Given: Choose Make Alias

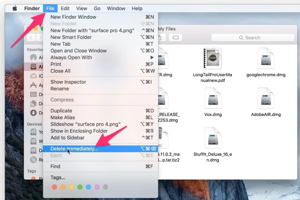Looking at the screenshot, I should 101,118.
